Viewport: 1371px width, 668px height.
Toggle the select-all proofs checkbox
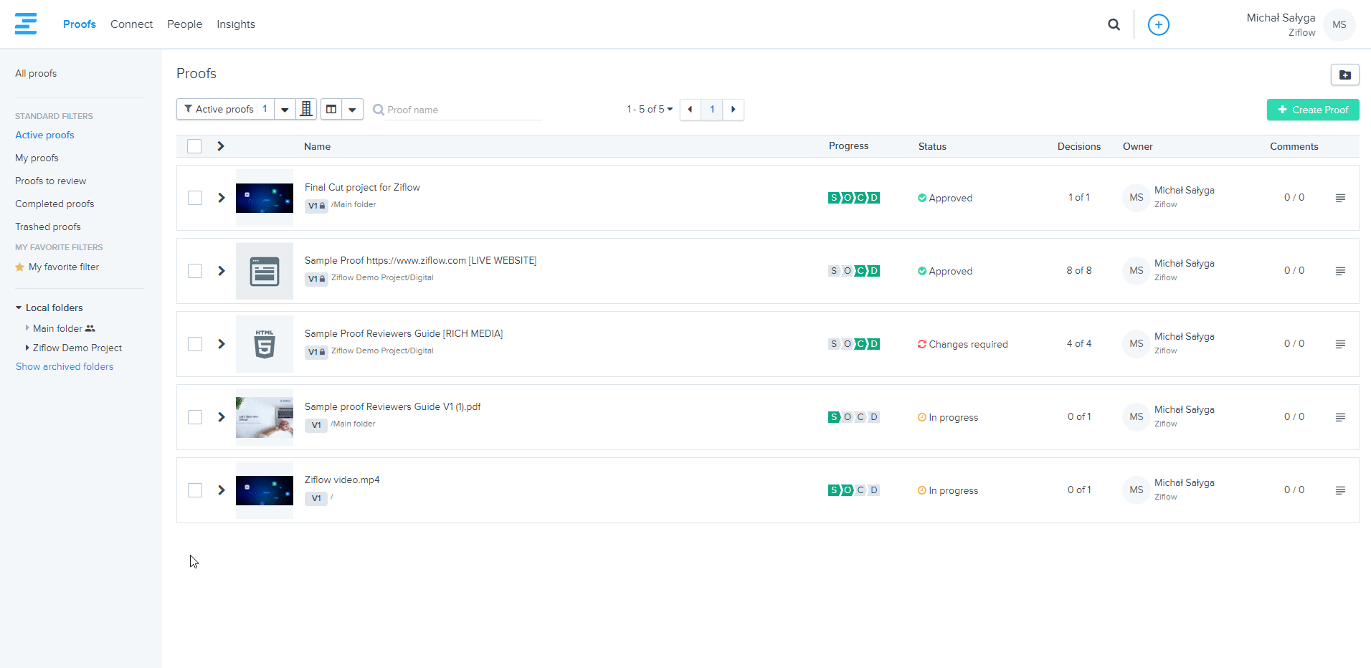(x=194, y=146)
